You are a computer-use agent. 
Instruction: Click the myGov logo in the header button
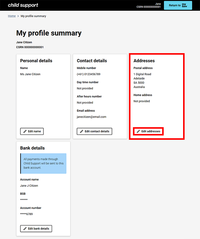tap(184, 5)
